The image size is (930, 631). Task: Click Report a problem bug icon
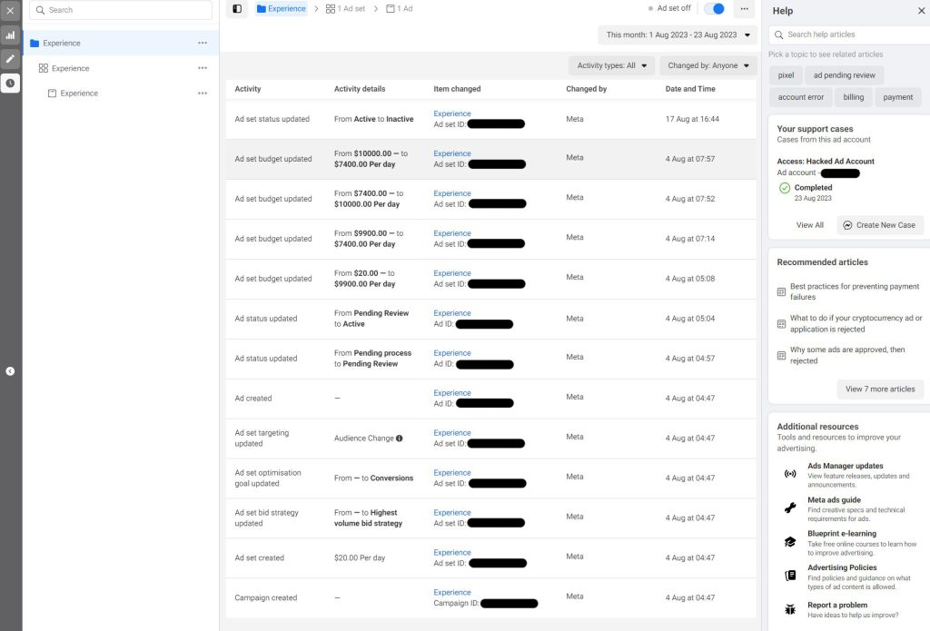790,609
